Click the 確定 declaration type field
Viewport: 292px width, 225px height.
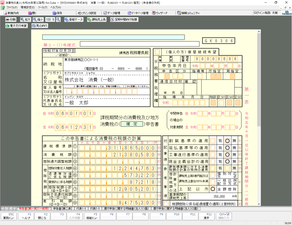pos(132,124)
